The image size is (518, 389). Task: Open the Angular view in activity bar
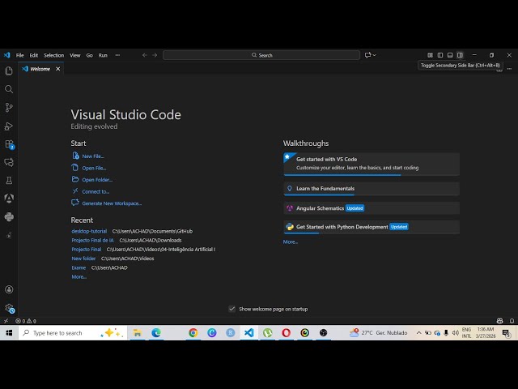(x=9, y=198)
